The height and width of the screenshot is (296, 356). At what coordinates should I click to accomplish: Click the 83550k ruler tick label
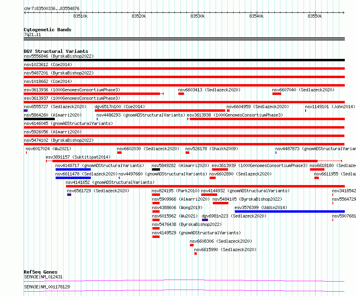click(315, 16)
